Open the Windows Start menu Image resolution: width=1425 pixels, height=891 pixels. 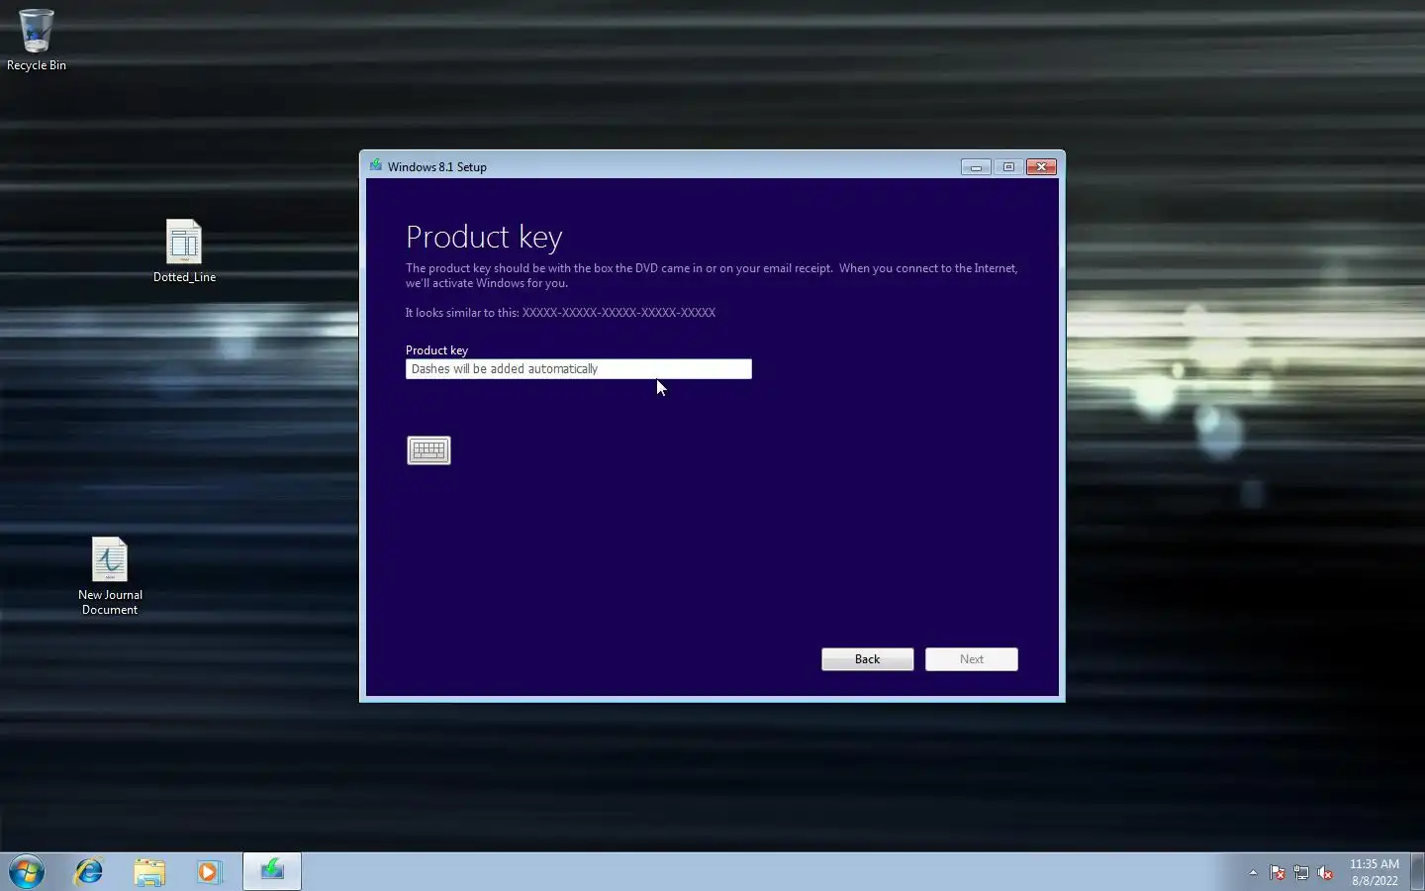click(x=27, y=872)
